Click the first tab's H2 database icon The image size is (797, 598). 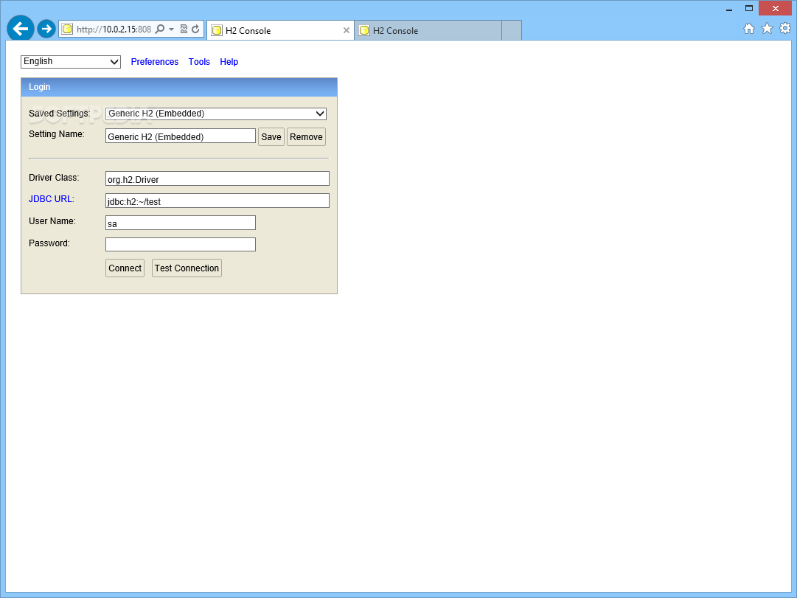point(217,30)
